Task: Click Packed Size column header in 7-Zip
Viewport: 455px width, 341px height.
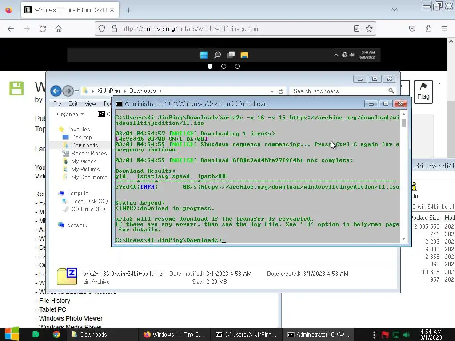Action: (425, 218)
